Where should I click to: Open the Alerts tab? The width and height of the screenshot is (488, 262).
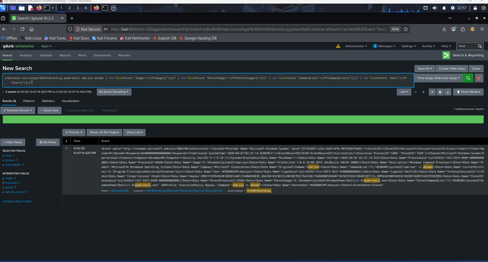(82, 55)
